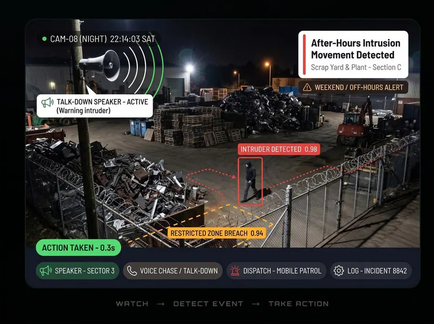Click the megaphone icon in Speaker - Sector 3

46,271
